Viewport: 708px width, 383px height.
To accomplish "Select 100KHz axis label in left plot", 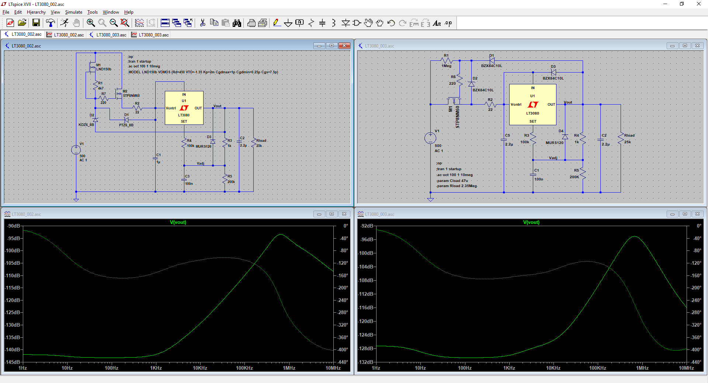I will coord(244,368).
